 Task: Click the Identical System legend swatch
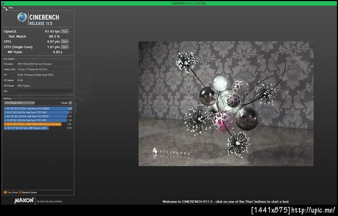coord(20,192)
